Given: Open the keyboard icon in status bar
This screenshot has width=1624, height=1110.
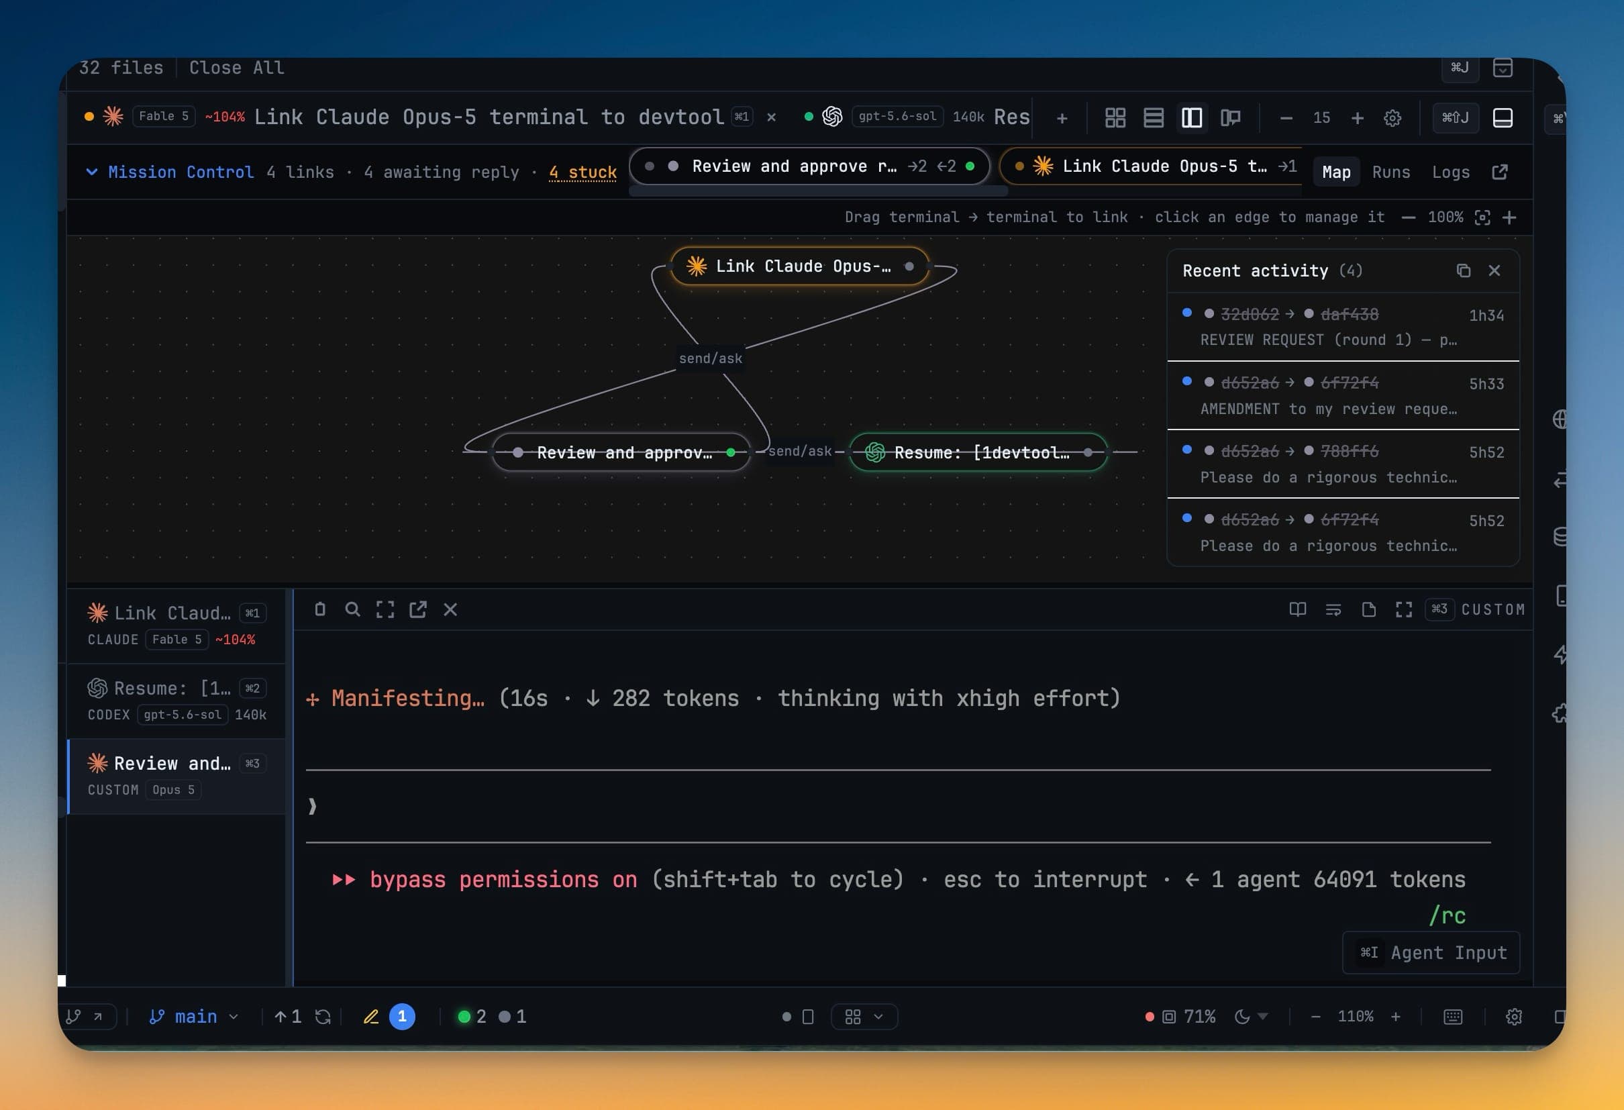Looking at the screenshot, I should (1453, 1016).
